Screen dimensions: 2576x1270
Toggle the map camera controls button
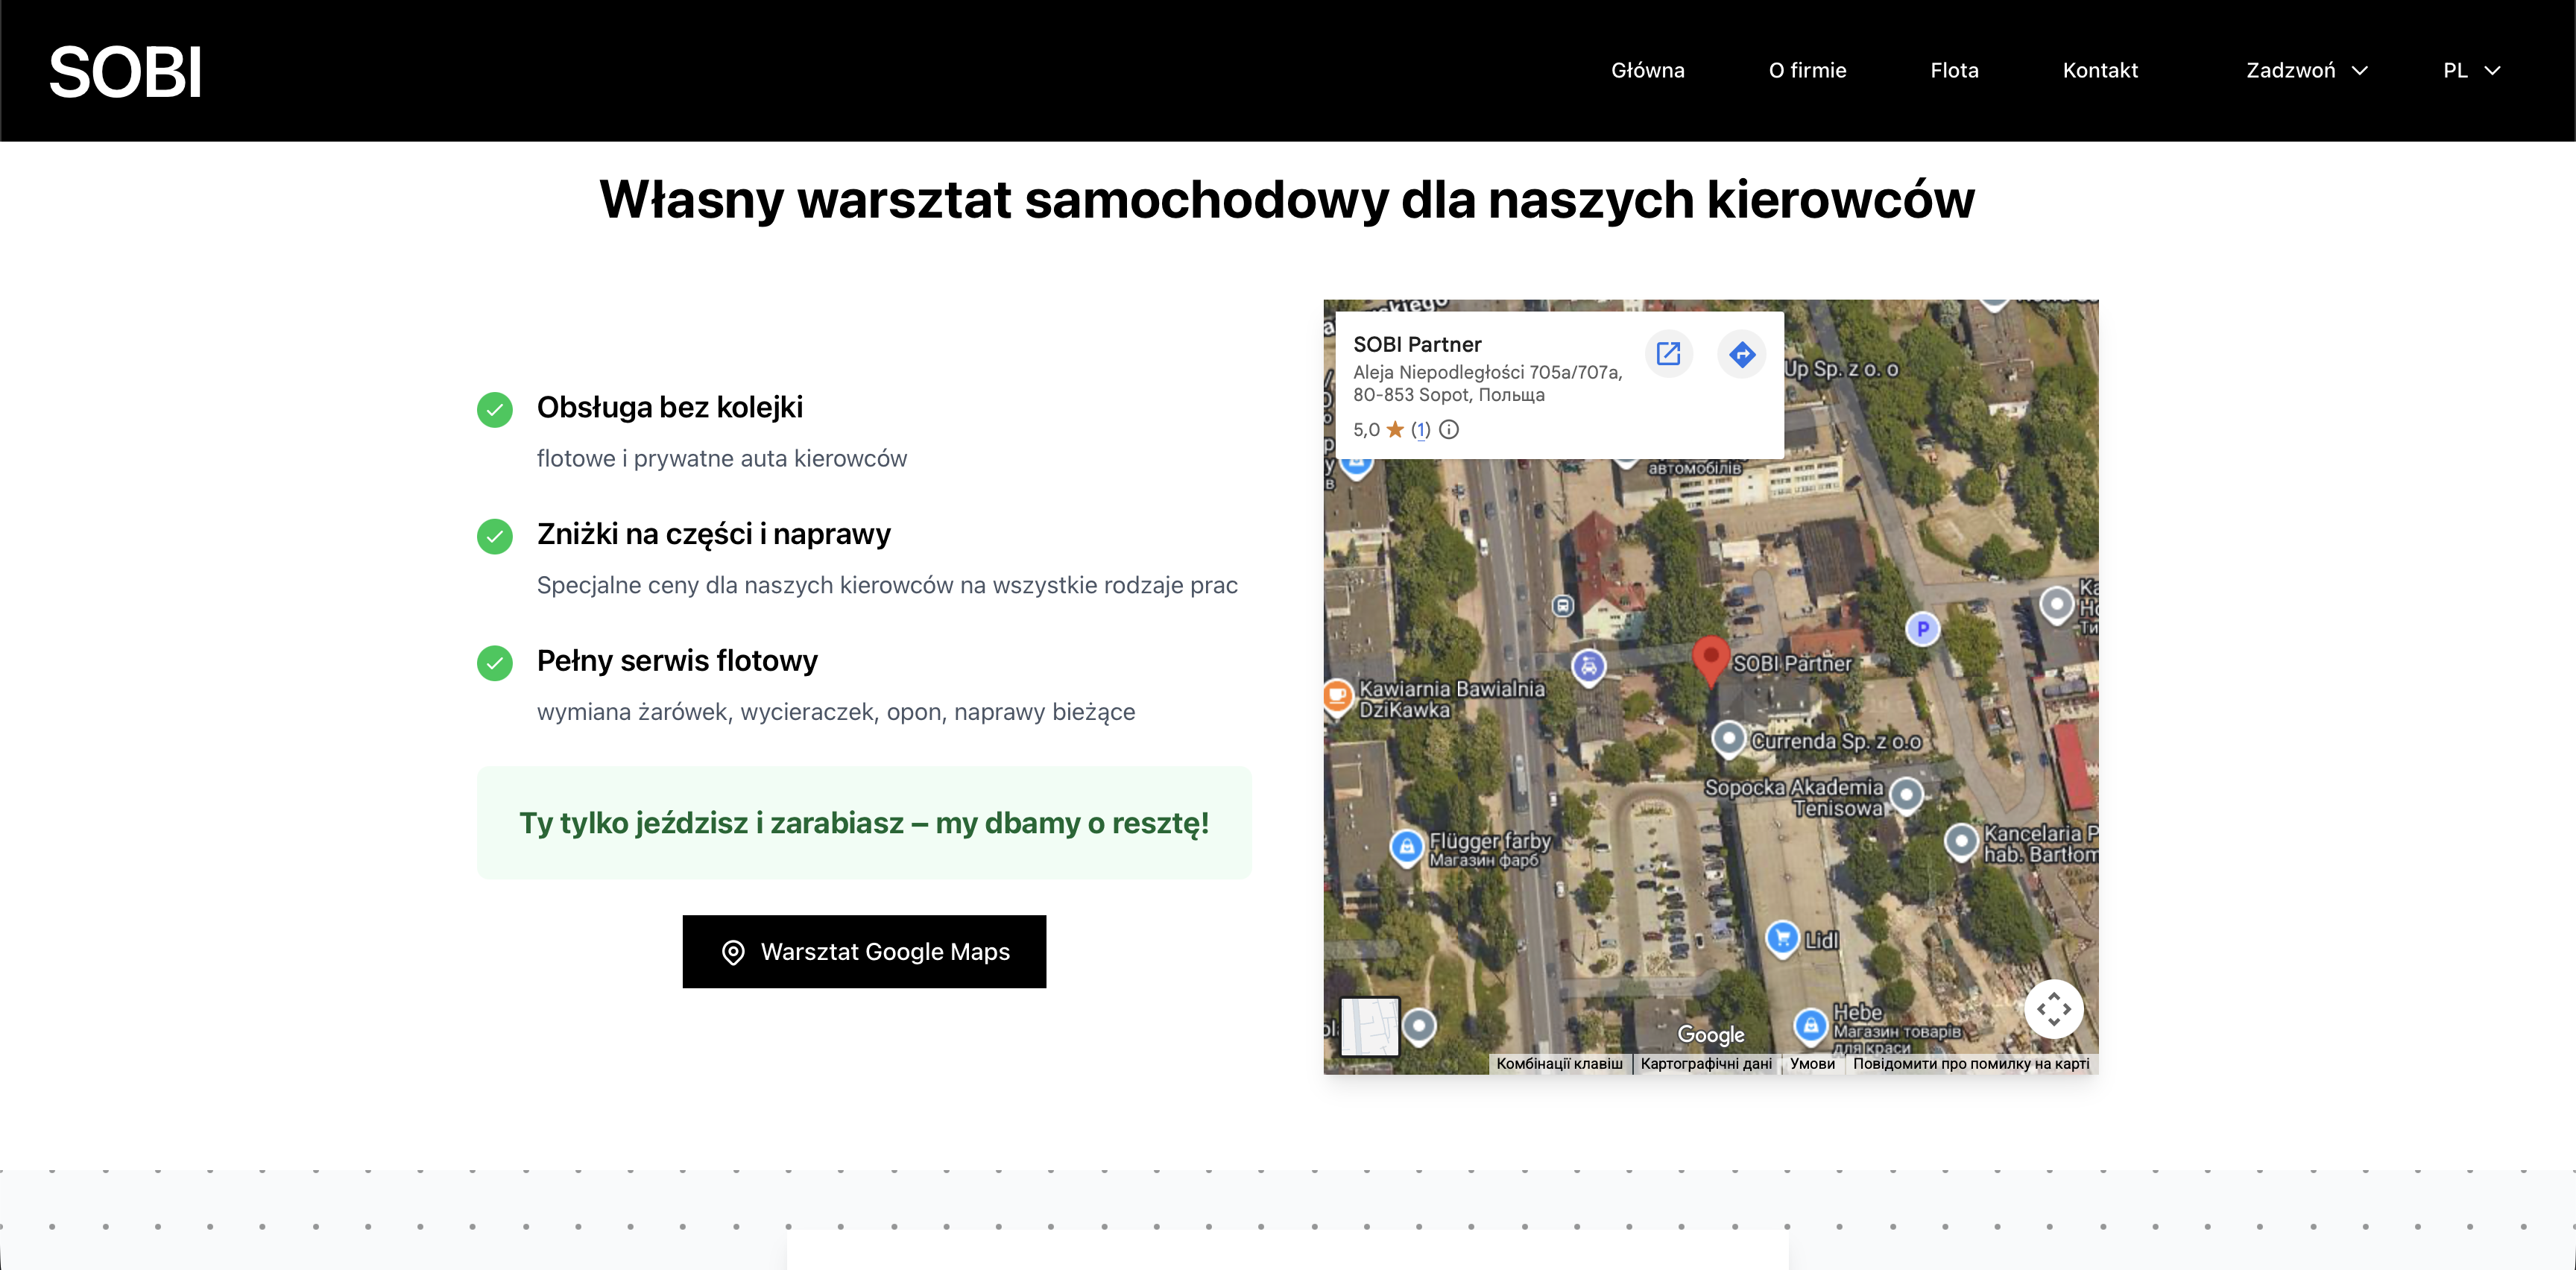click(2054, 1009)
